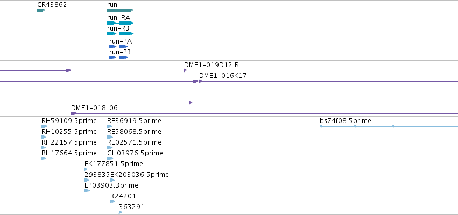Click the EK203036.5prime feature marker
Image resolution: width=458 pixels, height=215 pixels.
coord(112,180)
